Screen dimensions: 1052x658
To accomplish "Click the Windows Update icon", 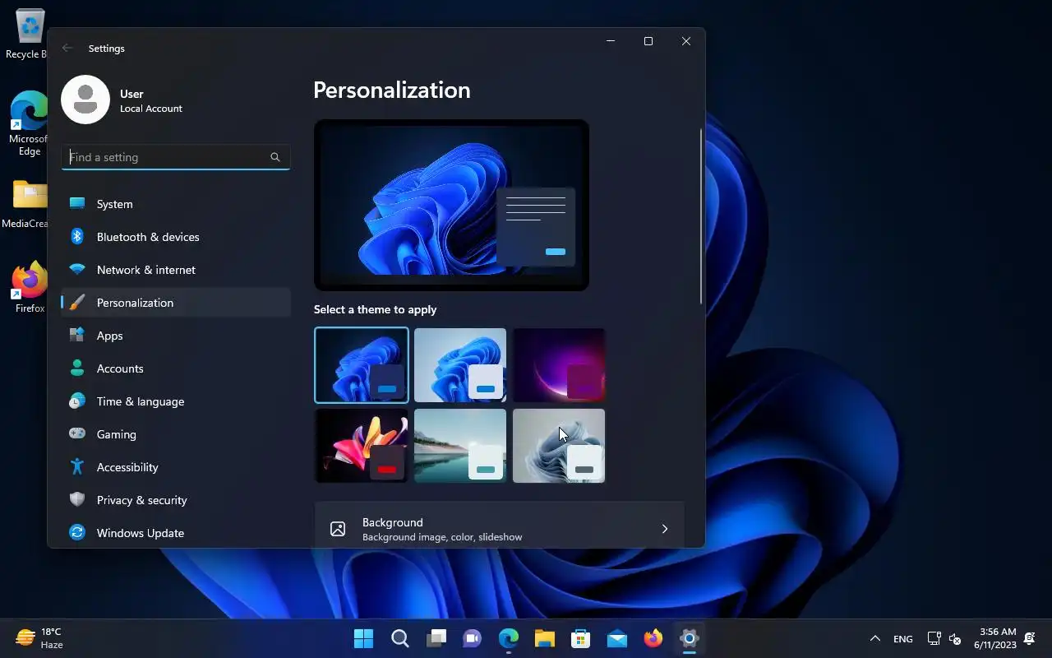I will pyautogui.click(x=77, y=532).
